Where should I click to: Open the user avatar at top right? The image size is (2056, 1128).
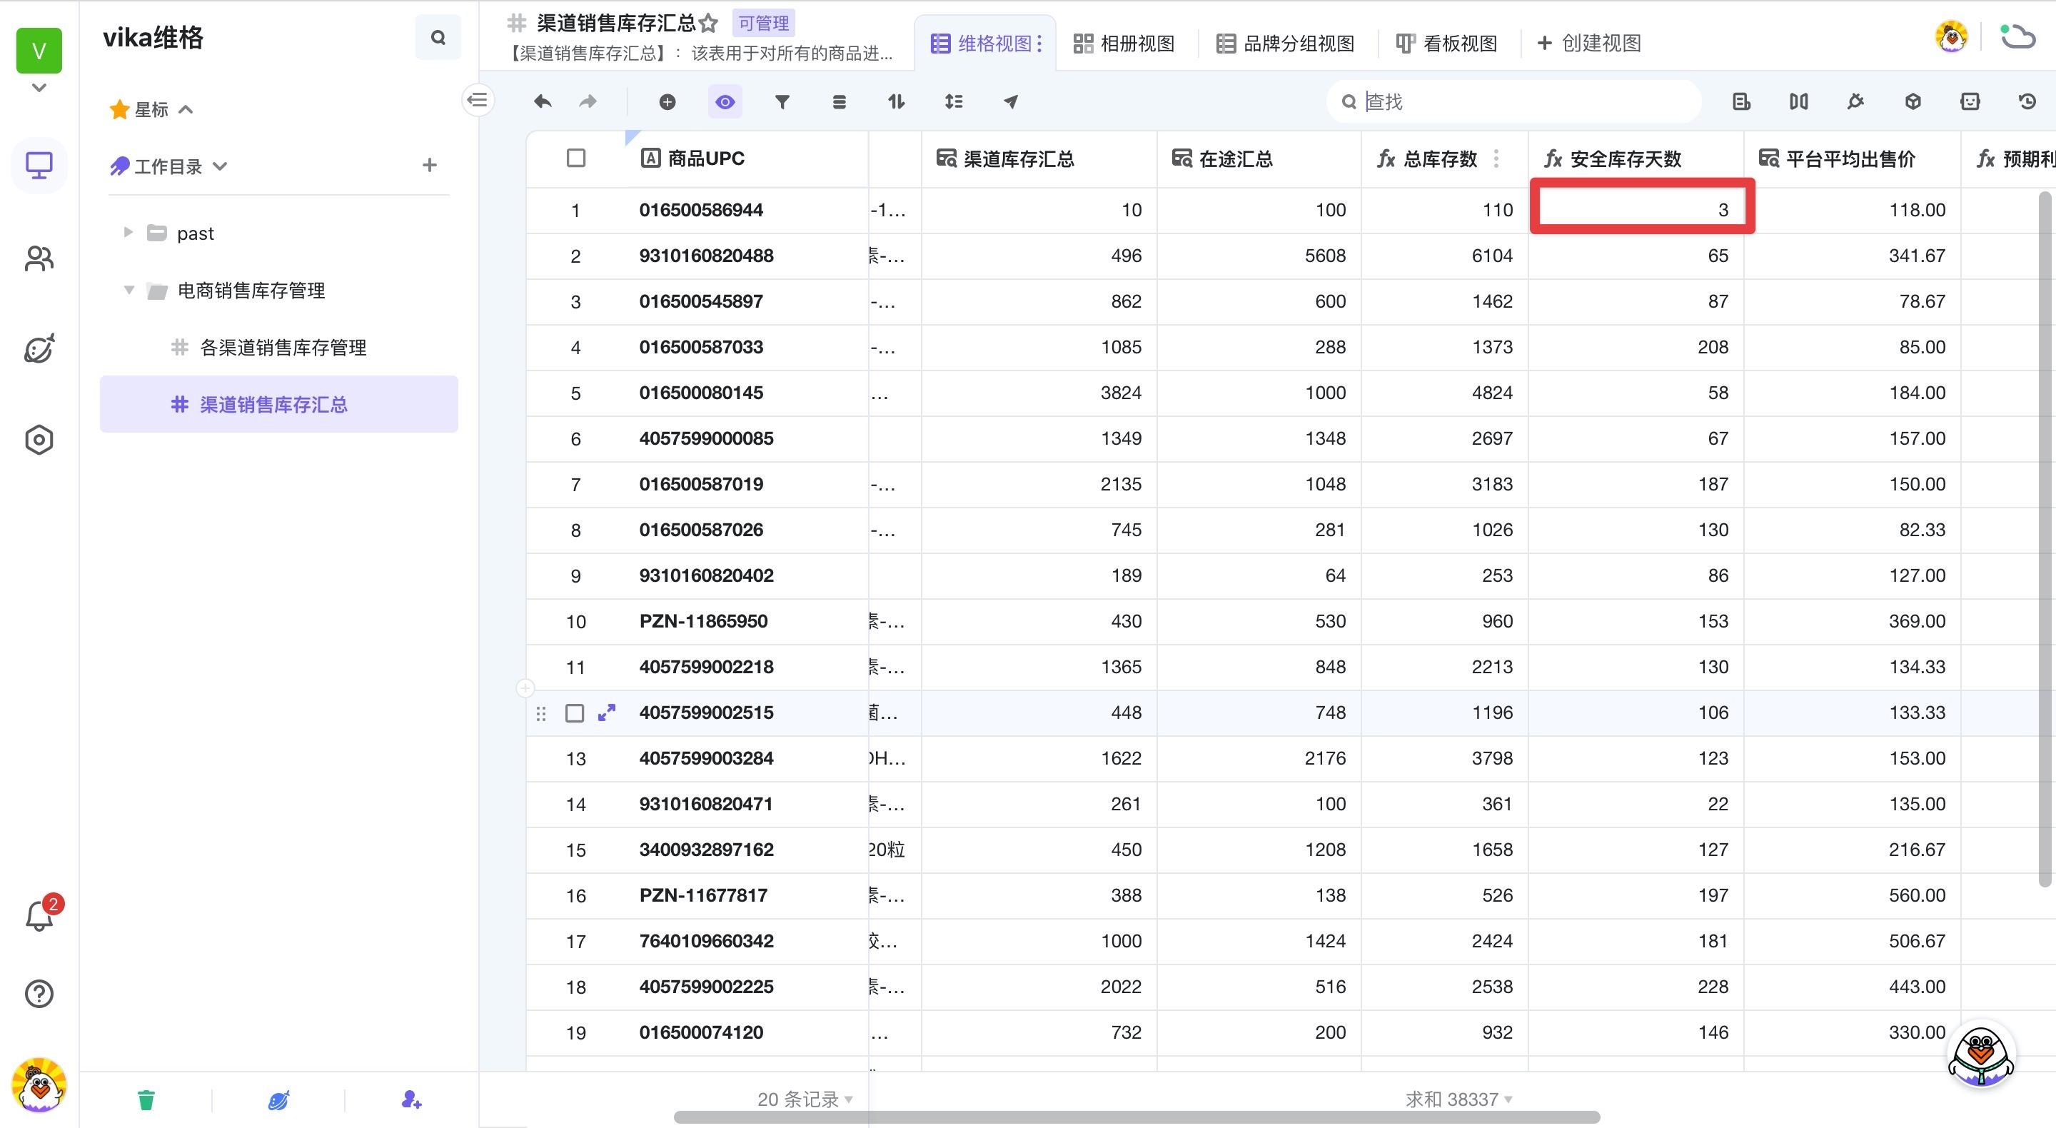1952,36
